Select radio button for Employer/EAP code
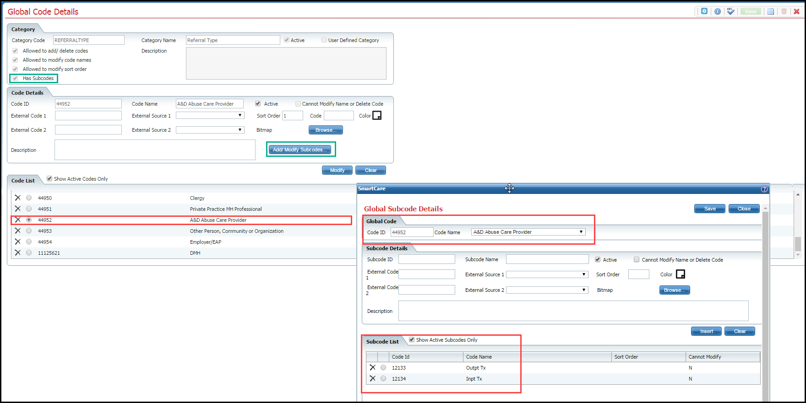The image size is (806, 403). [x=29, y=242]
